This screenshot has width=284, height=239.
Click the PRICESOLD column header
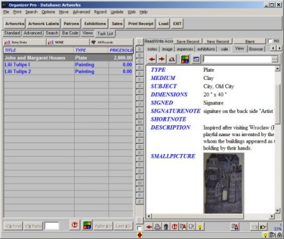[121, 50]
